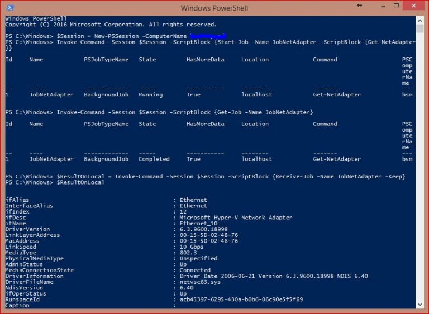The height and width of the screenshot is (314, 429).
Task: Maximize the PowerShell window
Action: 396,6
